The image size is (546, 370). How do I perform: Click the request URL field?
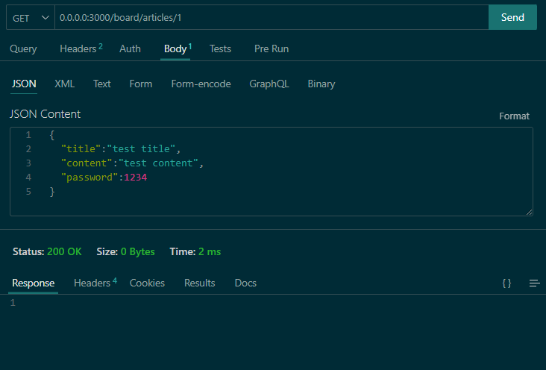point(272,17)
